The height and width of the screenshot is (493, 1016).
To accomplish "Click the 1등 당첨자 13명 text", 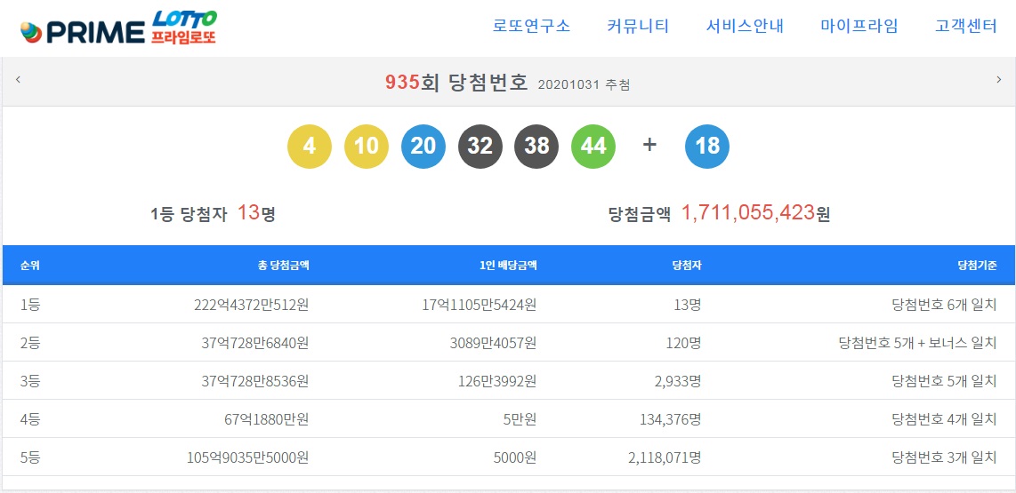I will point(214,213).
